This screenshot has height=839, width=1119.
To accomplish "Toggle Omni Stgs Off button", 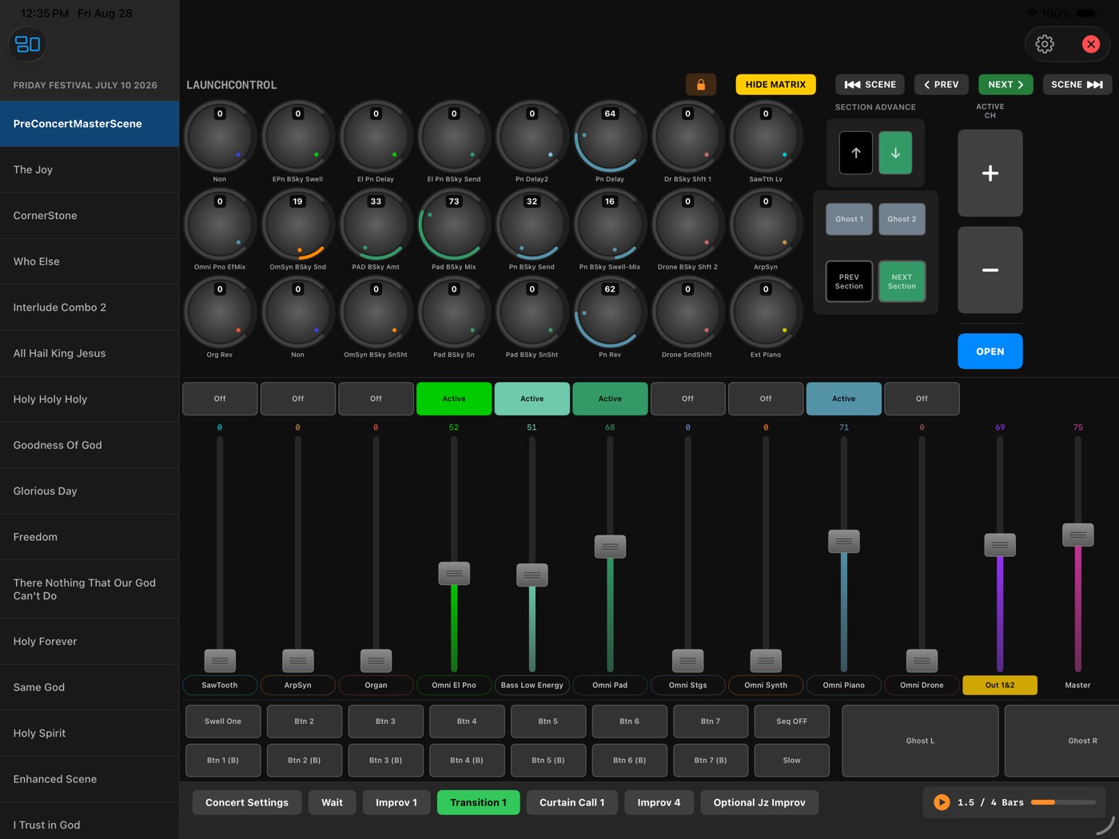I will pos(688,399).
